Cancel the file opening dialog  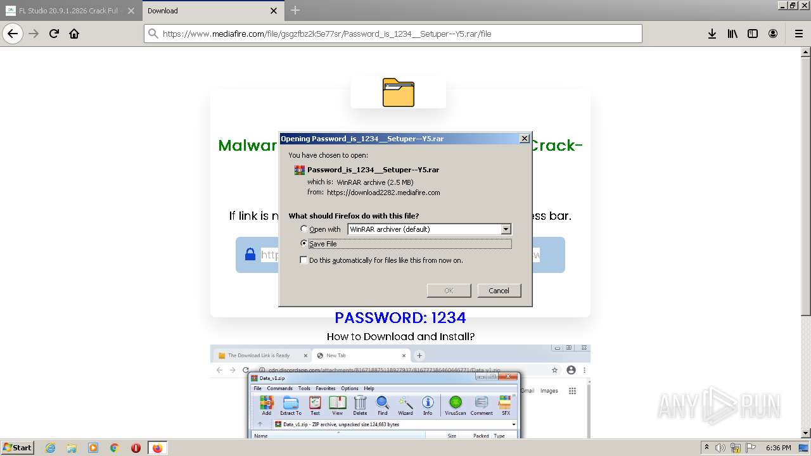[499, 290]
